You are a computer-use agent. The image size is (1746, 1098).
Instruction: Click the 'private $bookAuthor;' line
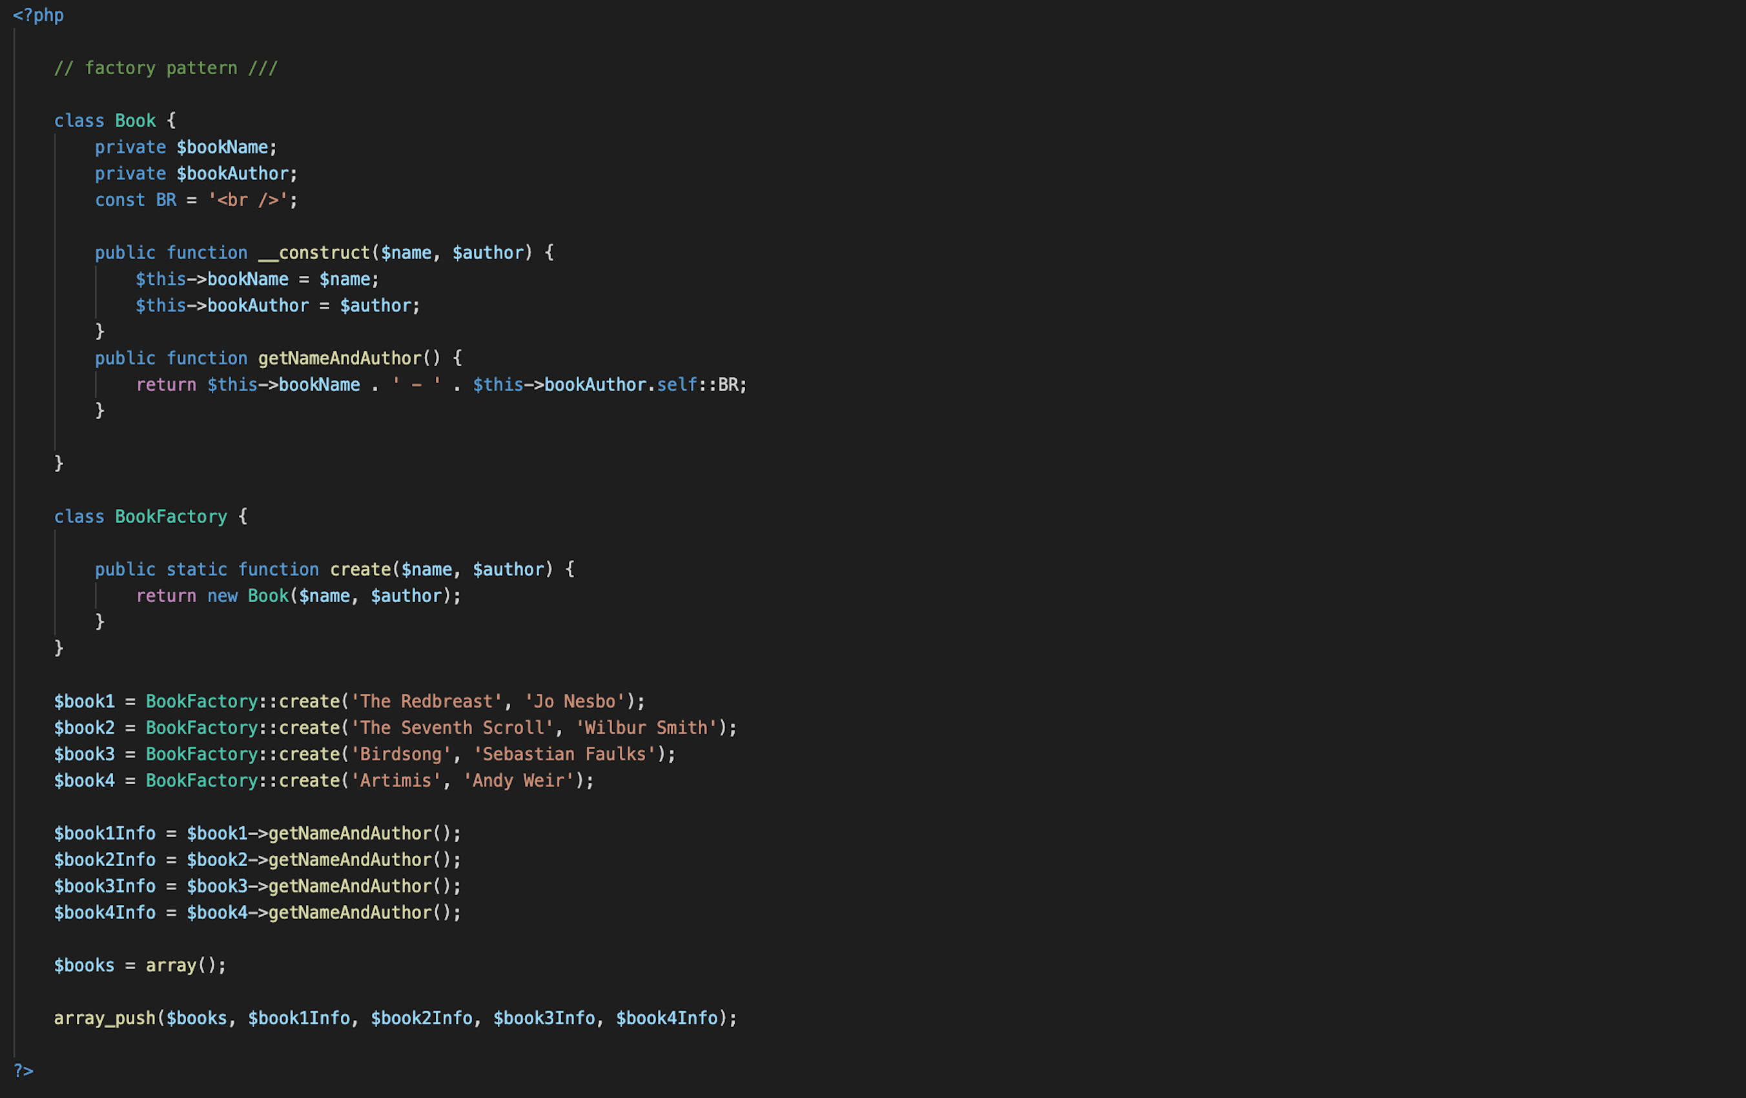tap(196, 173)
